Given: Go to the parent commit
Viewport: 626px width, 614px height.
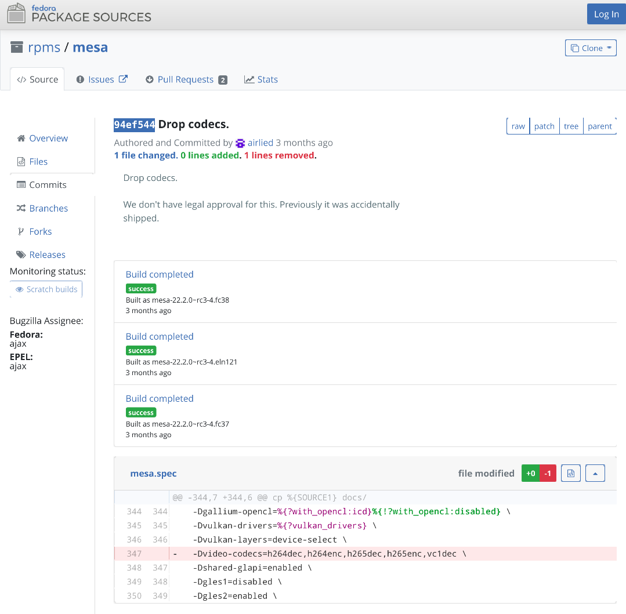Looking at the screenshot, I should 600,126.
